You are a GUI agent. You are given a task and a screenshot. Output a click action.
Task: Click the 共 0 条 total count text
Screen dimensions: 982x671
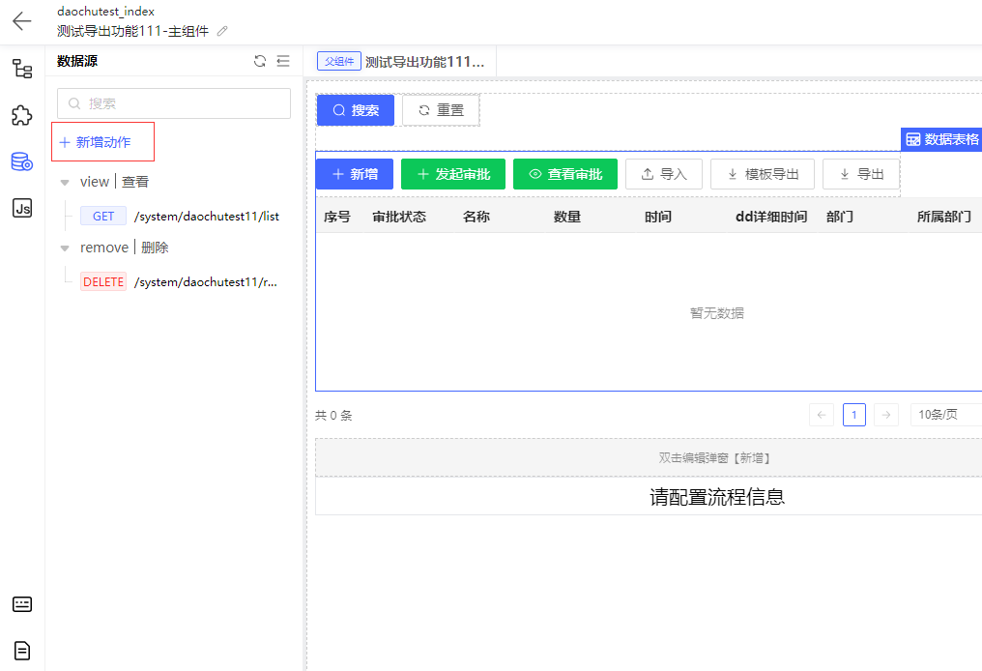(333, 416)
